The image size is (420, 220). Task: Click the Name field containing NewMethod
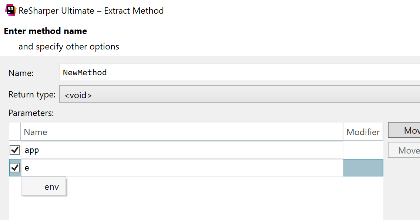tap(237, 73)
